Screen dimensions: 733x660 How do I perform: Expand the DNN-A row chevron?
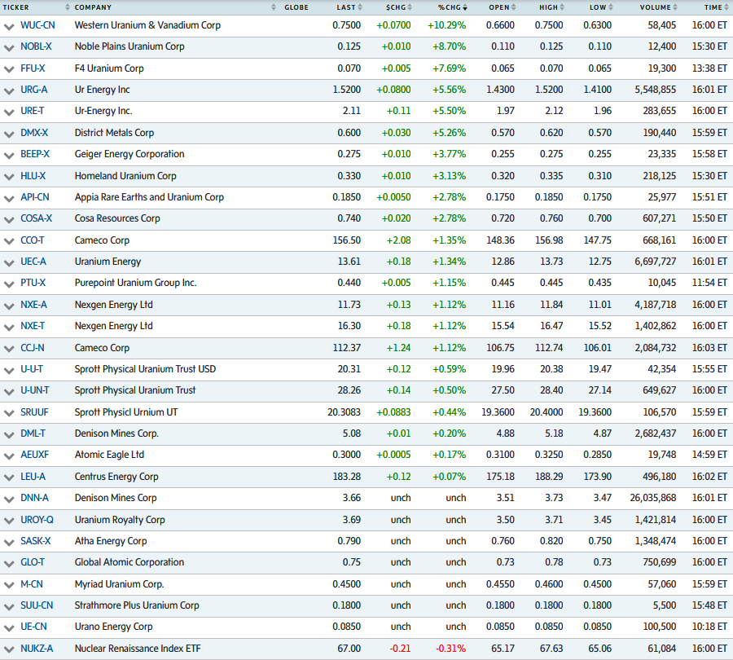pyautogui.click(x=9, y=499)
